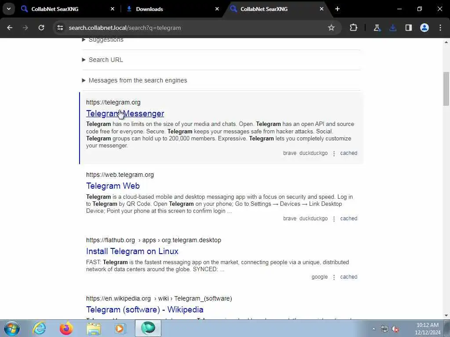Open the Telegram Messenger result link

[x=125, y=114]
